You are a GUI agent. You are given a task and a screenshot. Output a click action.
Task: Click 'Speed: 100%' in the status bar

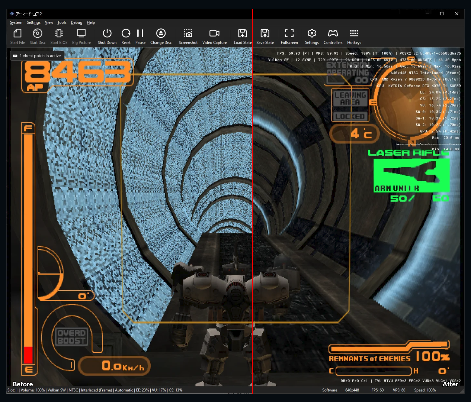click(x=425, y=390)
